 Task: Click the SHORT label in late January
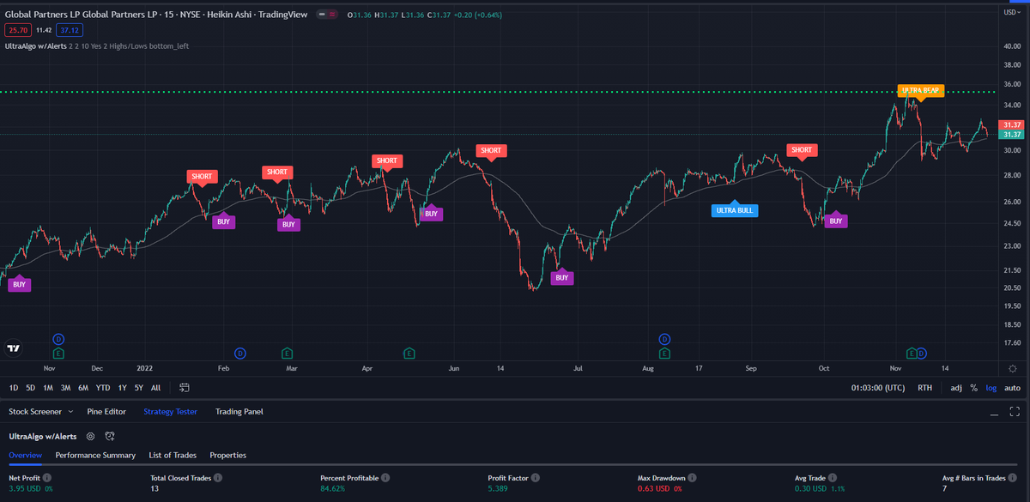pos(203,176)
